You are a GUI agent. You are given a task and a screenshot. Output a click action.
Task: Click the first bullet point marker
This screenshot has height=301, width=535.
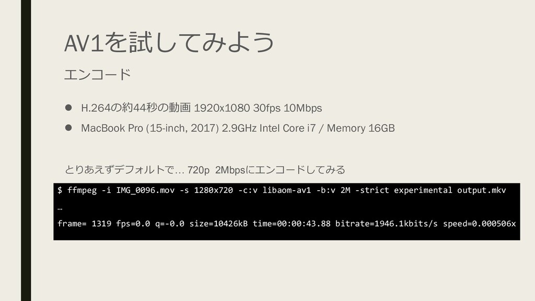68,108
